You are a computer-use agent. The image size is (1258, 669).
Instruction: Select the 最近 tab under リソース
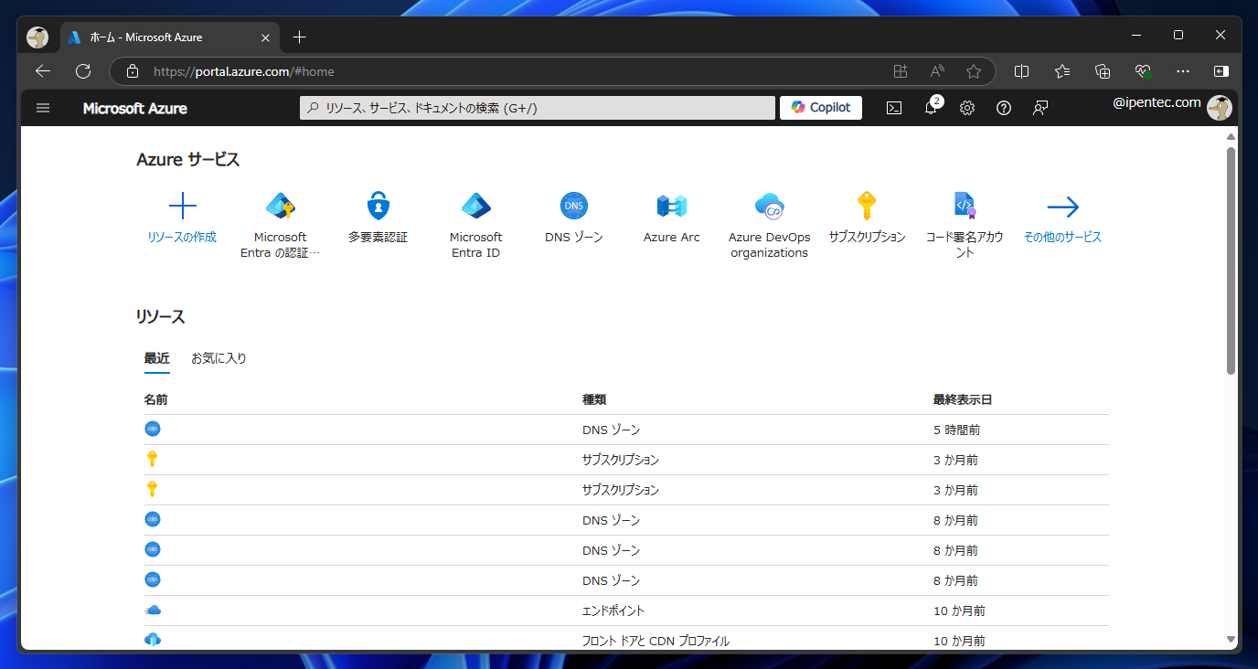pos(156,357)
